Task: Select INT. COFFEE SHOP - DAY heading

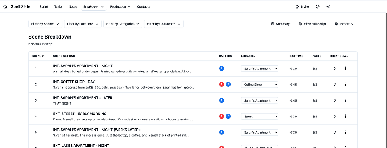Action: tap(74, 82)
